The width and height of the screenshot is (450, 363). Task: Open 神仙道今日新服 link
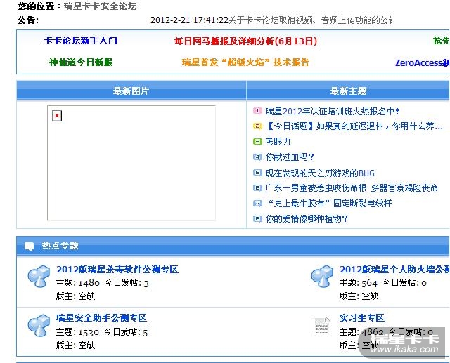pyautogui.click(x=81, y=62)
